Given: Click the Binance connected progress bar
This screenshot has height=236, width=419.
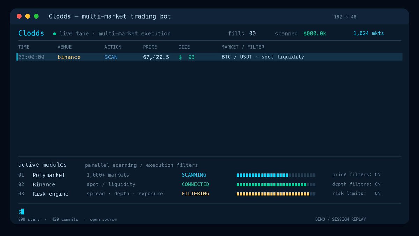Looking at the screenshot, I should tap(276, 184).
